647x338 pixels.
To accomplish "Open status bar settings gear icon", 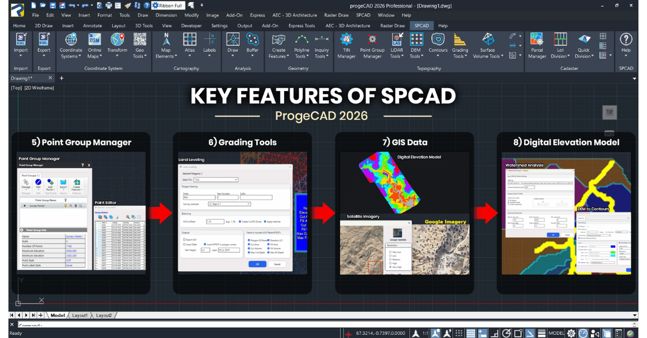I will (571, 333).
